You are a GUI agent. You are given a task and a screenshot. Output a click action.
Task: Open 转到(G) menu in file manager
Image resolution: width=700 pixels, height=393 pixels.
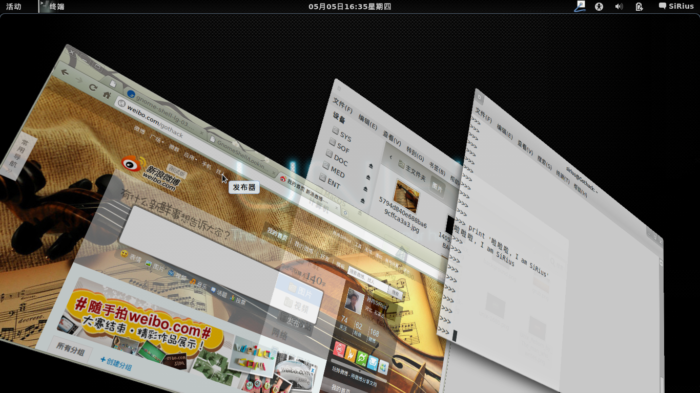415,154
